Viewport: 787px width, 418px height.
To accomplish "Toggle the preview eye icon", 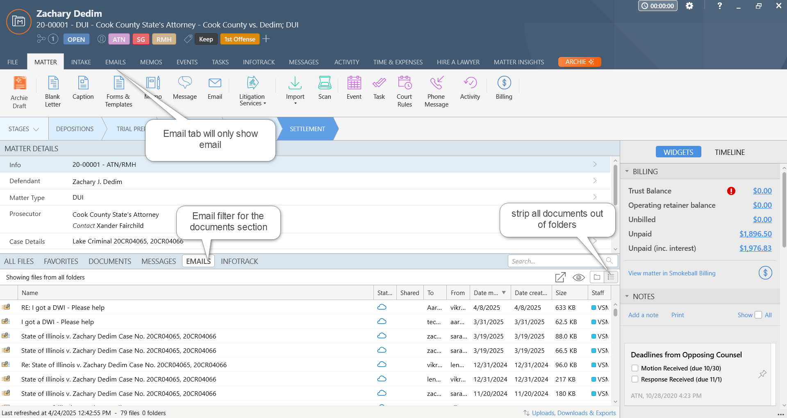I will click(x=579, y=277).
